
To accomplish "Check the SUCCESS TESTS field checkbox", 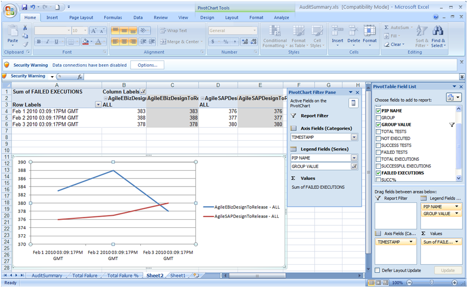I will [x=378, y=145].
